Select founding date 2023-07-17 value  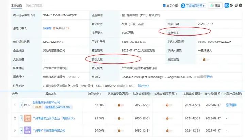tap(206, 24)
